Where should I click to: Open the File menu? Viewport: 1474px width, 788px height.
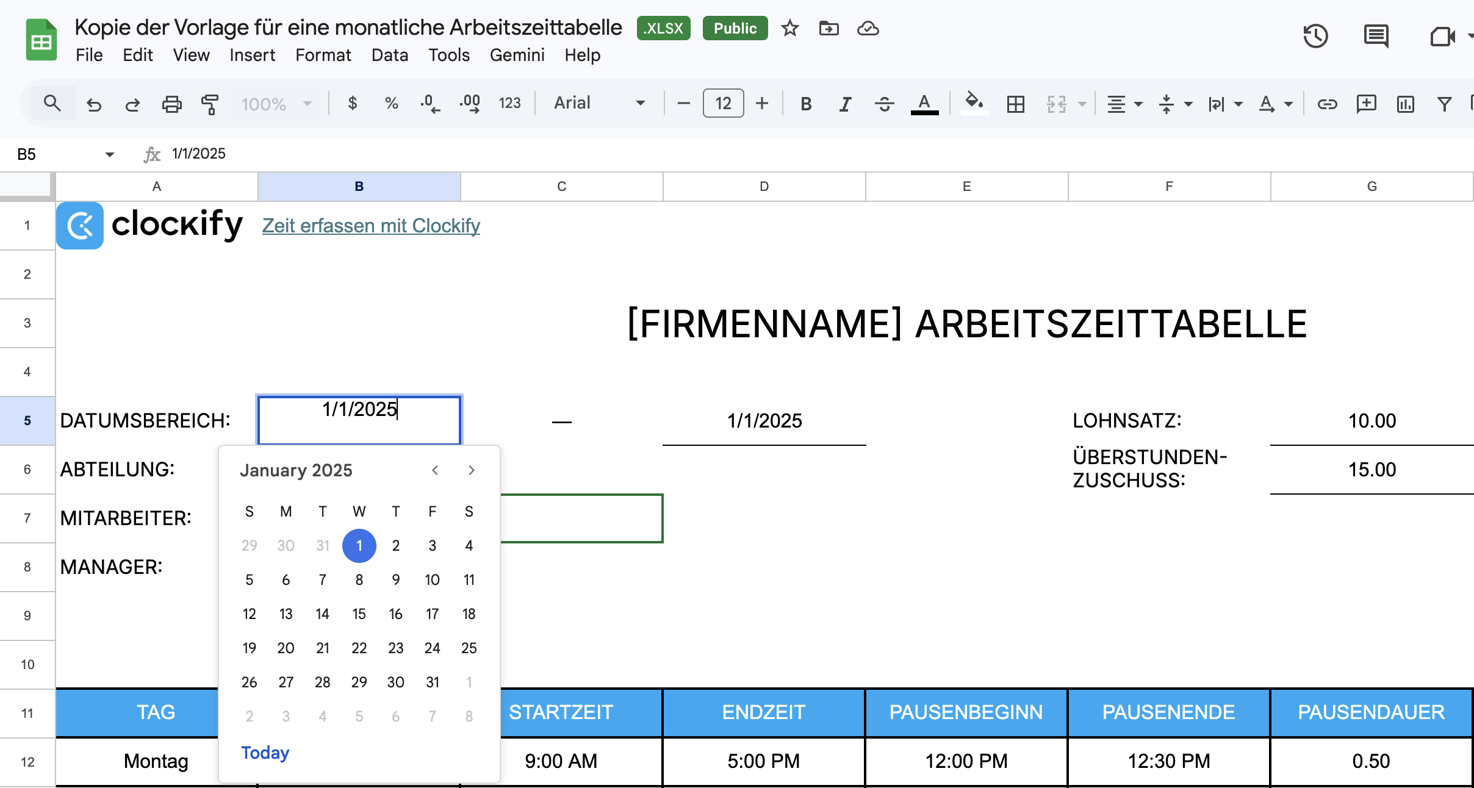coord(89,55)
